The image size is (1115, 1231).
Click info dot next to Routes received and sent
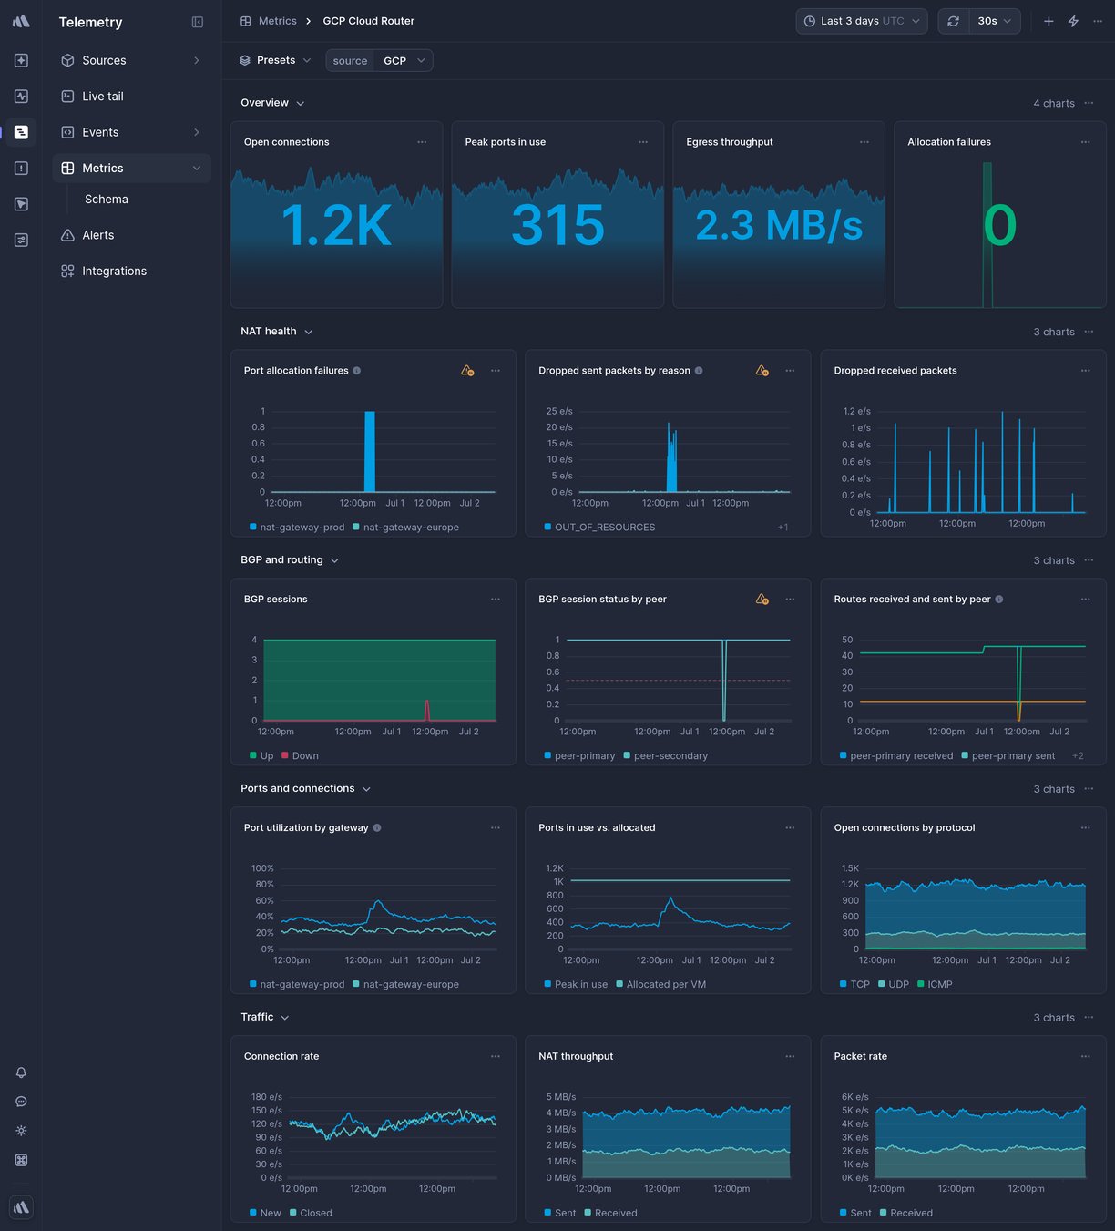pyautogui.click(x=999, y=600)
